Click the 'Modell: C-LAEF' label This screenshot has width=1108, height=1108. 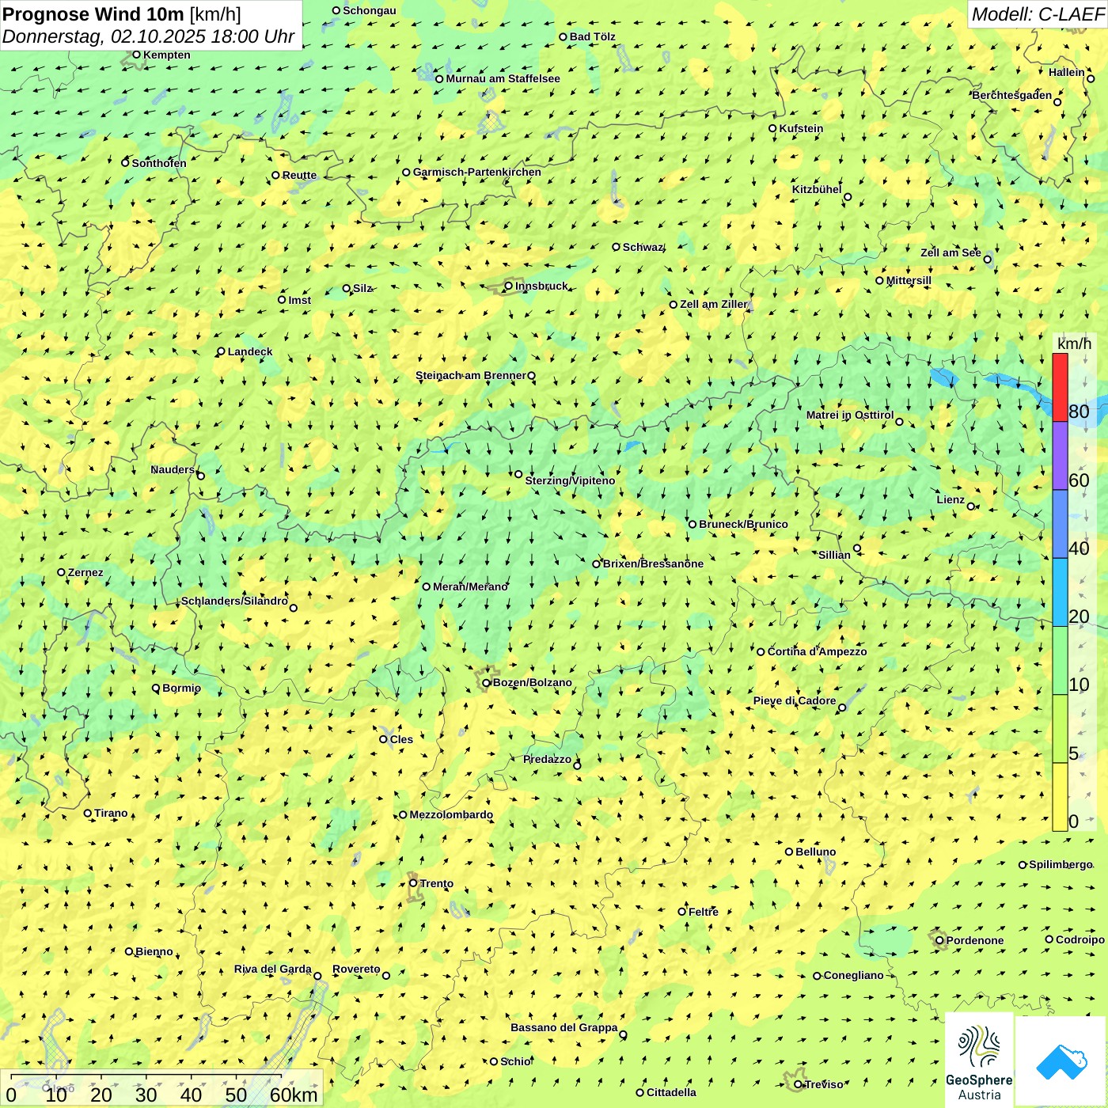pos(1038,13)
